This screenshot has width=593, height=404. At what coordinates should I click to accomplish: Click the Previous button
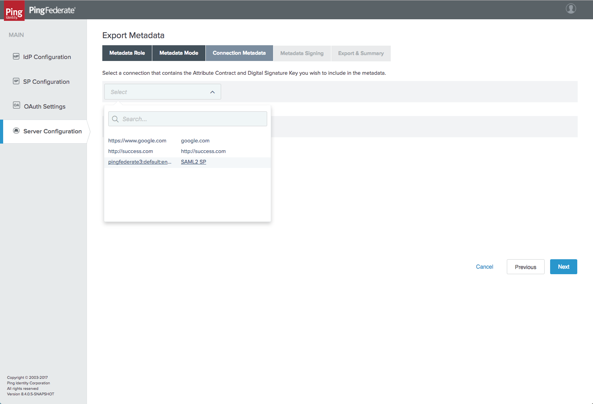click(525, 267)
